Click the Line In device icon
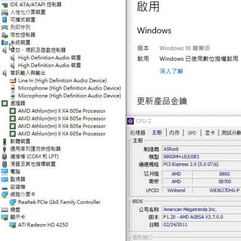The image size is (241, 241). click(13, 80)
